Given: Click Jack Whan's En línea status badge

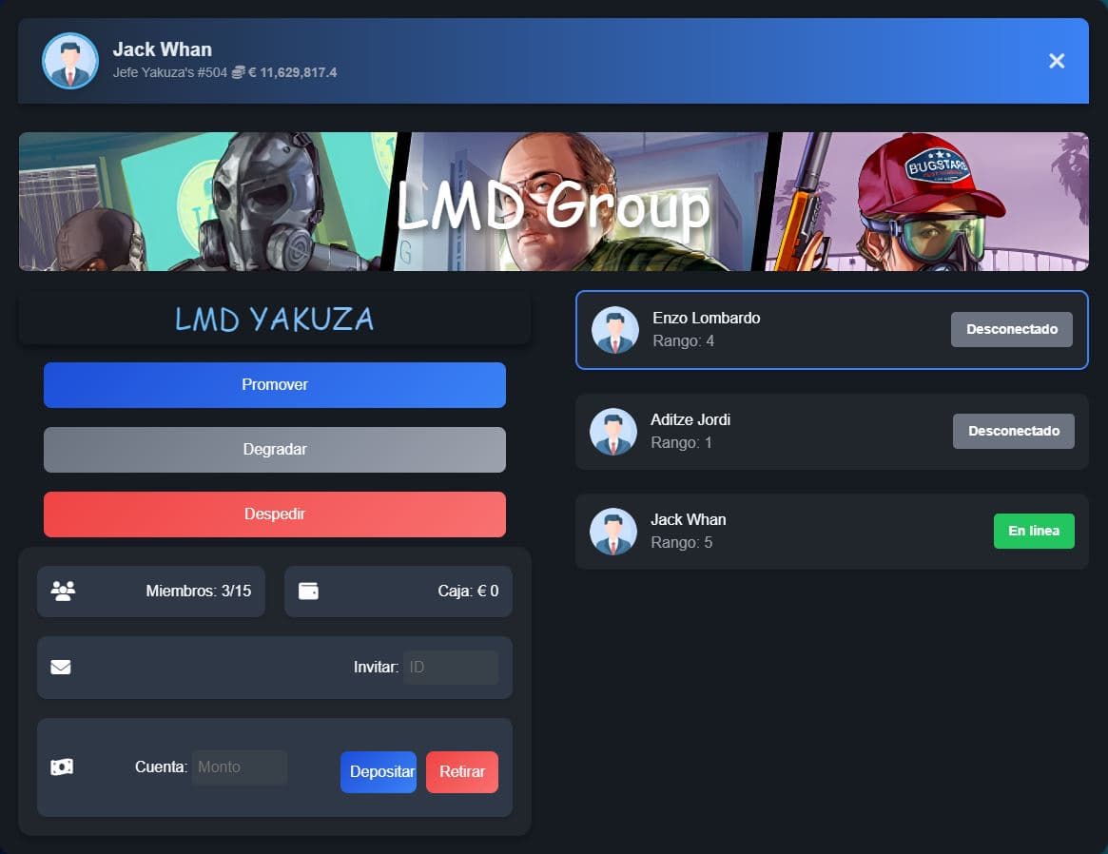Looking at the screenshot, I should (1034, 532).
